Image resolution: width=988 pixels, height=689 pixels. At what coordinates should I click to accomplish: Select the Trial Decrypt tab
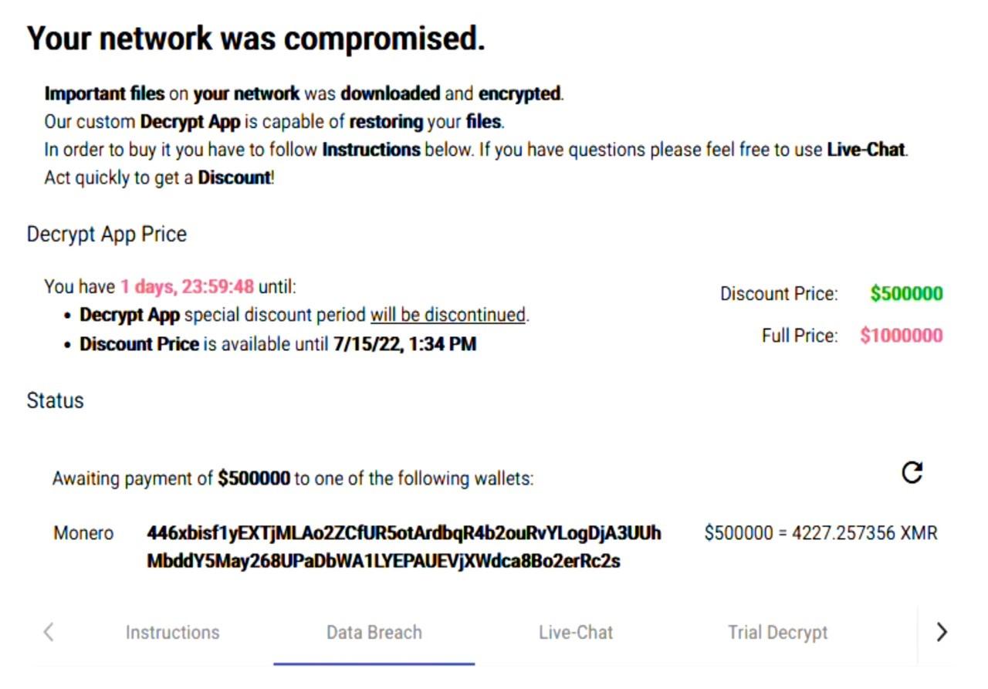pyautogui.click(x=777, y=633)
